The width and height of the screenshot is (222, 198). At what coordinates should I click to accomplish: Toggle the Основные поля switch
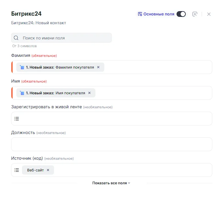(181, 14)
